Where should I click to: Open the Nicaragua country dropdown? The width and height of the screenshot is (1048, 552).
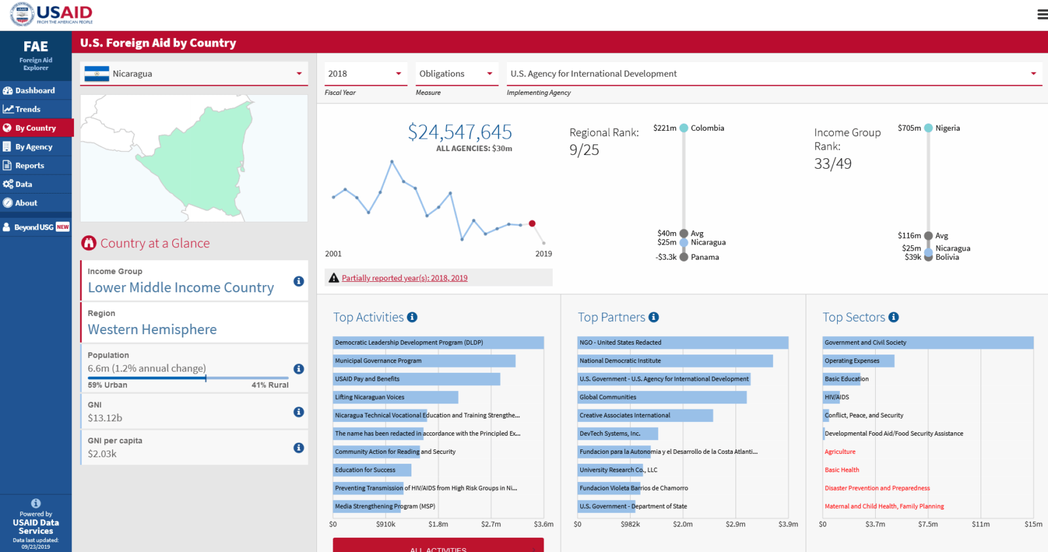pos(194,74)
